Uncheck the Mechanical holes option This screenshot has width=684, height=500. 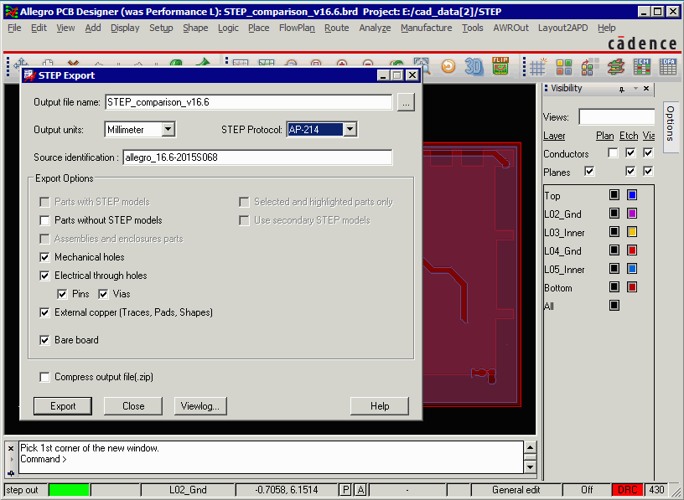pyautogui.click(x=44, y=257)
